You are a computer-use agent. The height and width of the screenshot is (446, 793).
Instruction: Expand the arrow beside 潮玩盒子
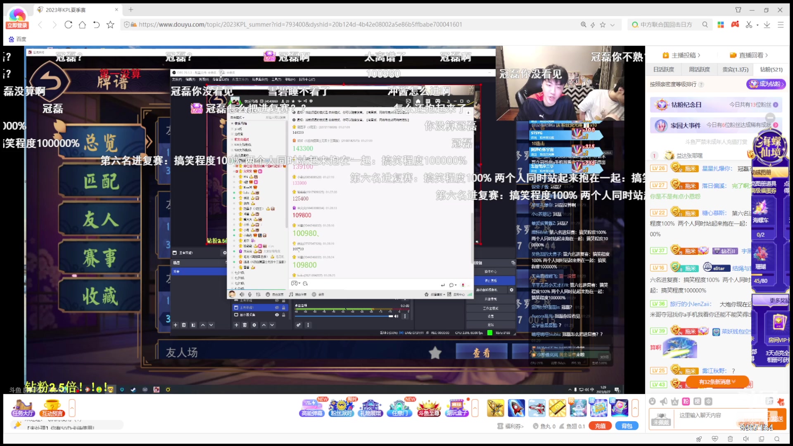475,408
